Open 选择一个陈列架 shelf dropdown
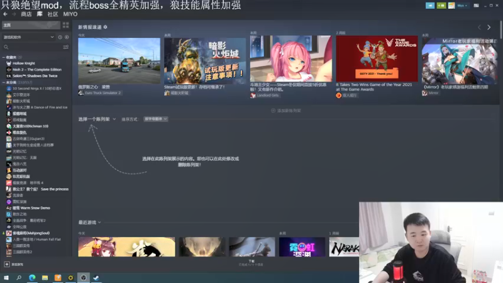Image resolution: width=503 pixels, height=283 pixels. (97, 119)
